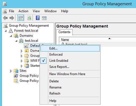Select Group Policy Management root tree label
The height and width of the screenshot is (106, 136).
tap(29, 26)
